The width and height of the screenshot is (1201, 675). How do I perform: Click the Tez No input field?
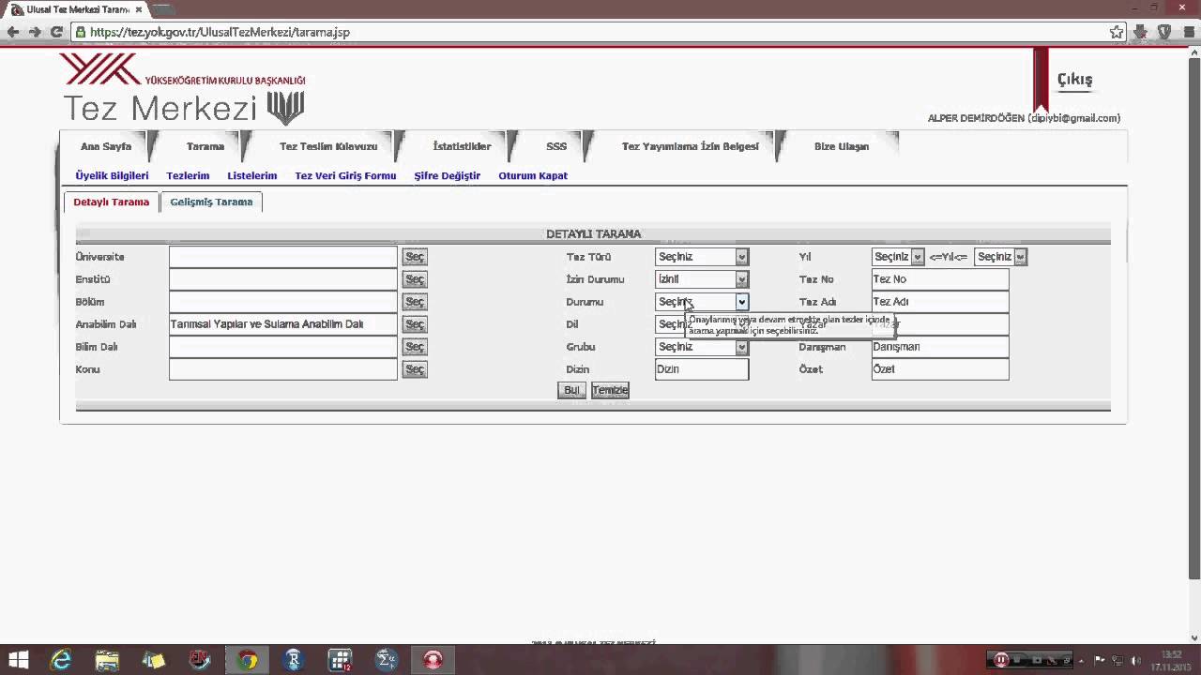[x=940, y=279]
